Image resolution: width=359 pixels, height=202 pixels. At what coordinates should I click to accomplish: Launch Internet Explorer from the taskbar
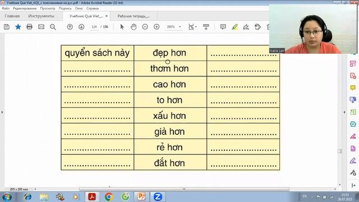(x=27, y=197)
